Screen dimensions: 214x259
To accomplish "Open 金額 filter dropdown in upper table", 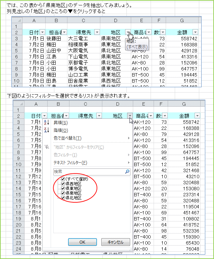I will (x=195, y=32).
